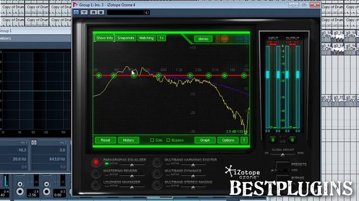The image size is (359, 201).
Task: Click left input meter link knob
Action: click(273, 140)
